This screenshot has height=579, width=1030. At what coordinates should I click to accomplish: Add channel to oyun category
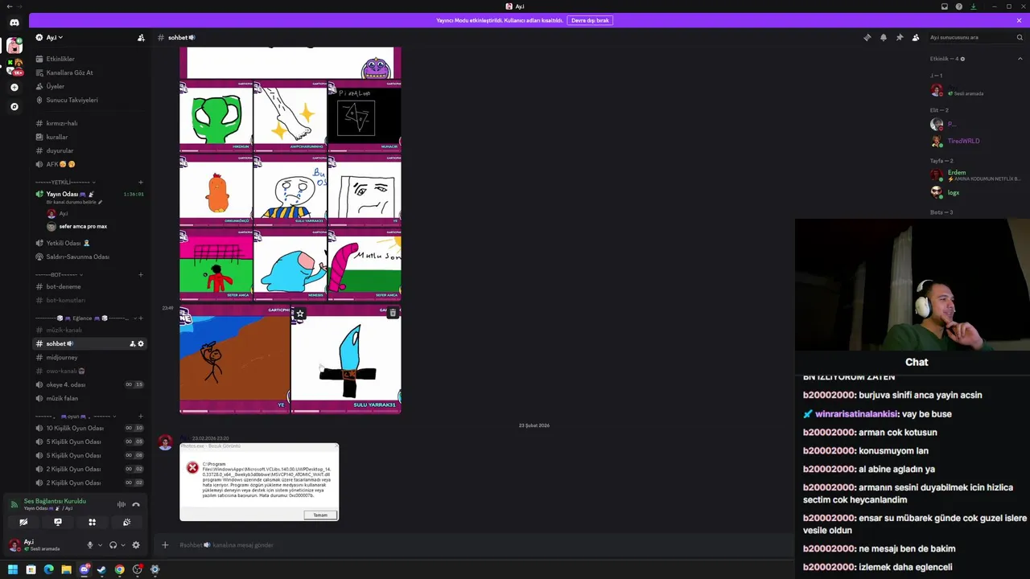tap(141, 417)
